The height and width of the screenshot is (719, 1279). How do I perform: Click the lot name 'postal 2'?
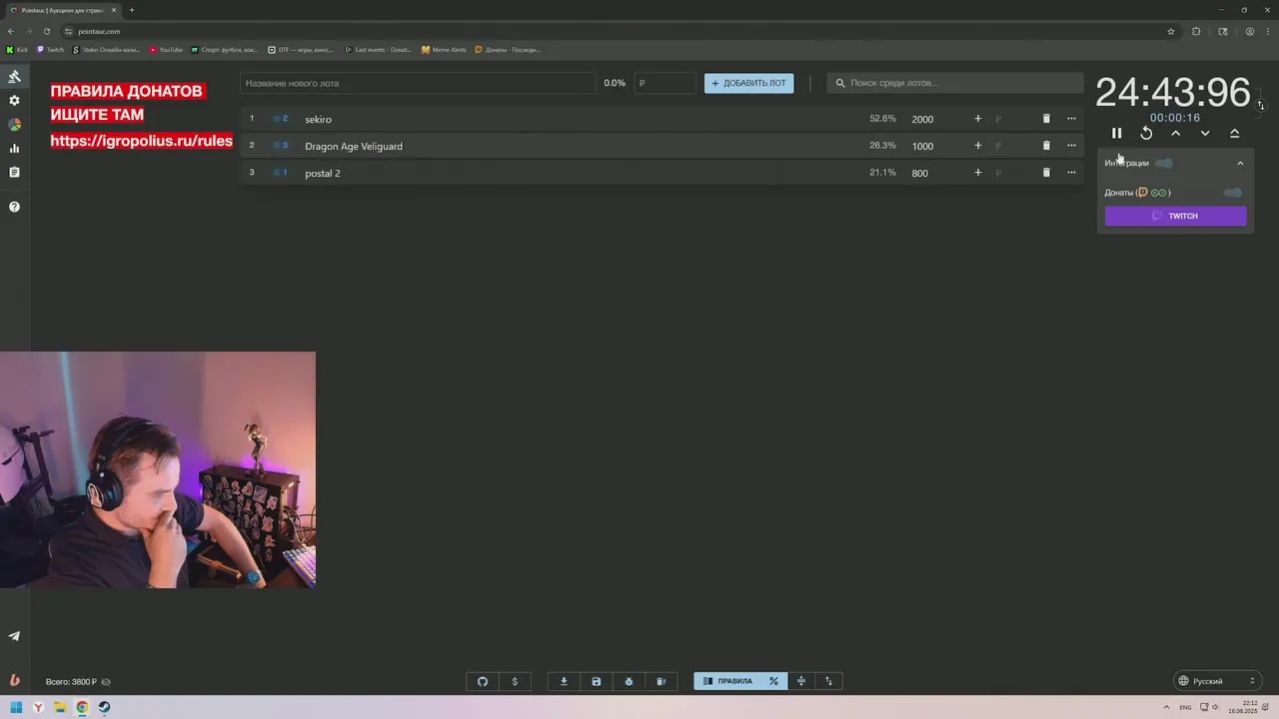323,173
